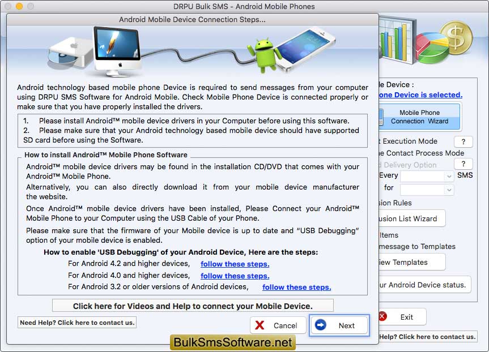Click the 'Contact Process Mode' label
Viewport: 489px width, 352px height.
(425, 153)
